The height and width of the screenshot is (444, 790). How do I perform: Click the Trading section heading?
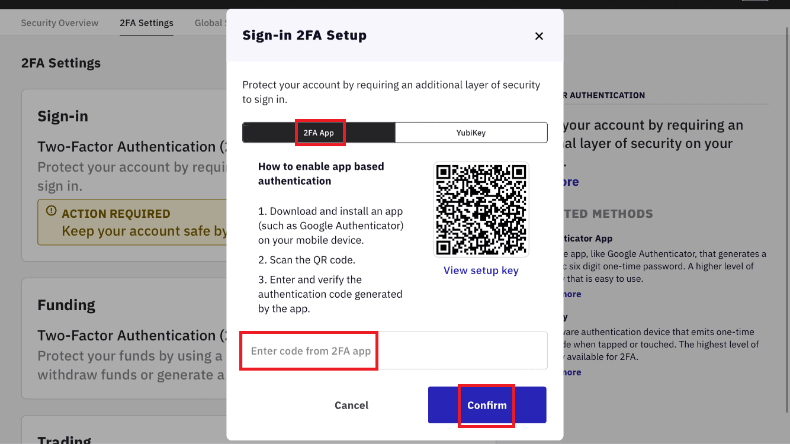65,440
